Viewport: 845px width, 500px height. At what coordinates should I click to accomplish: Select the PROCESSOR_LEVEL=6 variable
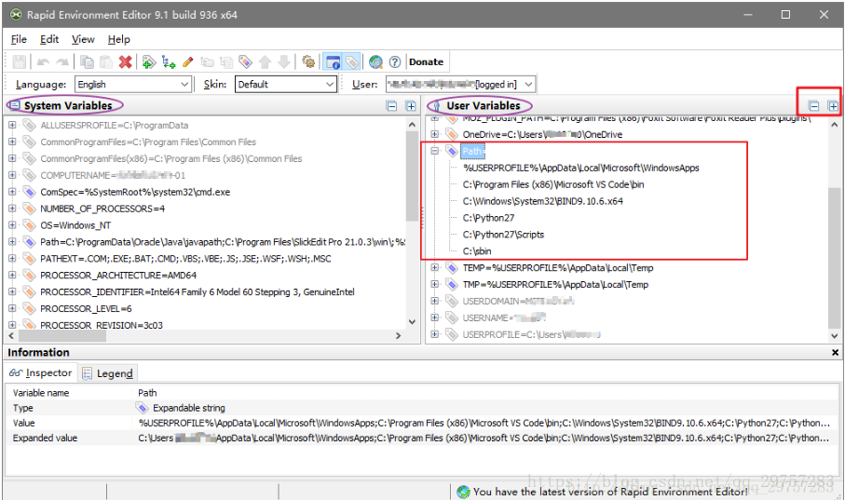click(x=86, y=309)
